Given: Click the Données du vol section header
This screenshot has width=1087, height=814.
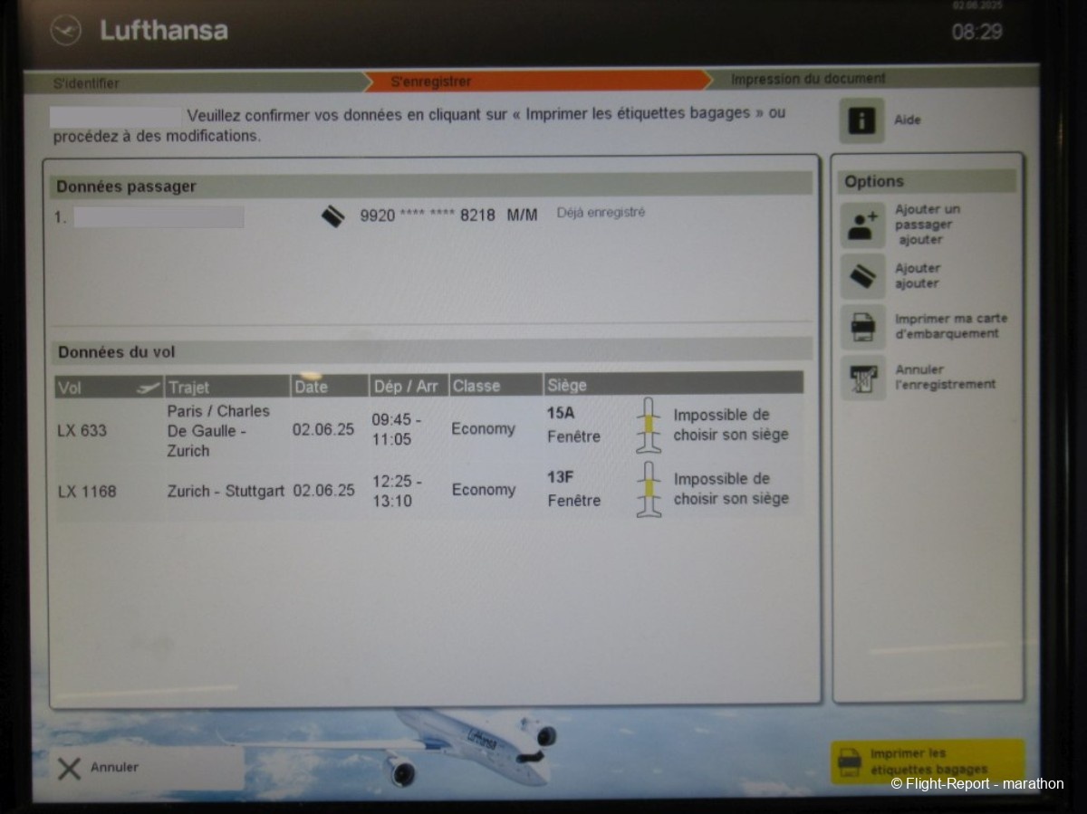Looking at the screenshot, I should pos(431,351).
